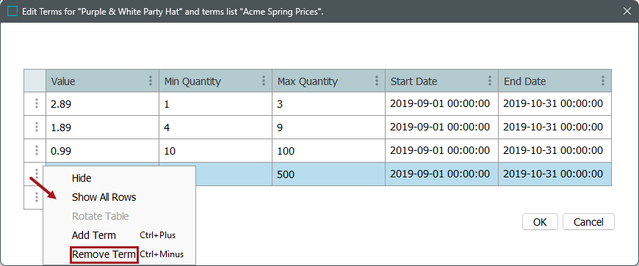The image size is (639, 266).
Task: Click the row handle below the highlighted row
Action: coord(36,198)
